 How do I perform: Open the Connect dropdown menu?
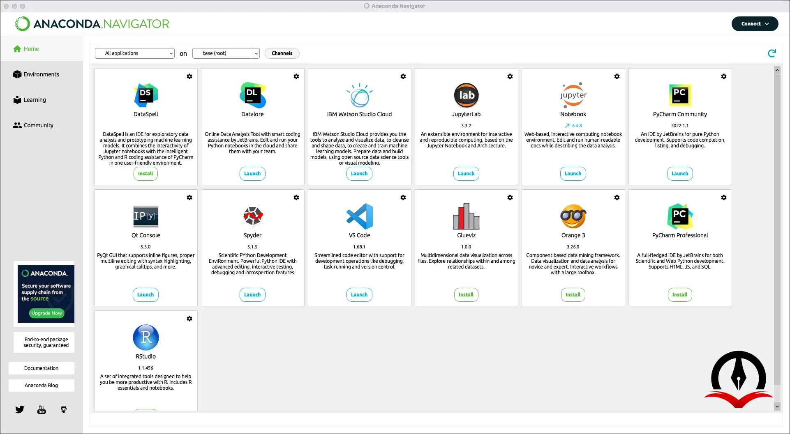(755, 24)
